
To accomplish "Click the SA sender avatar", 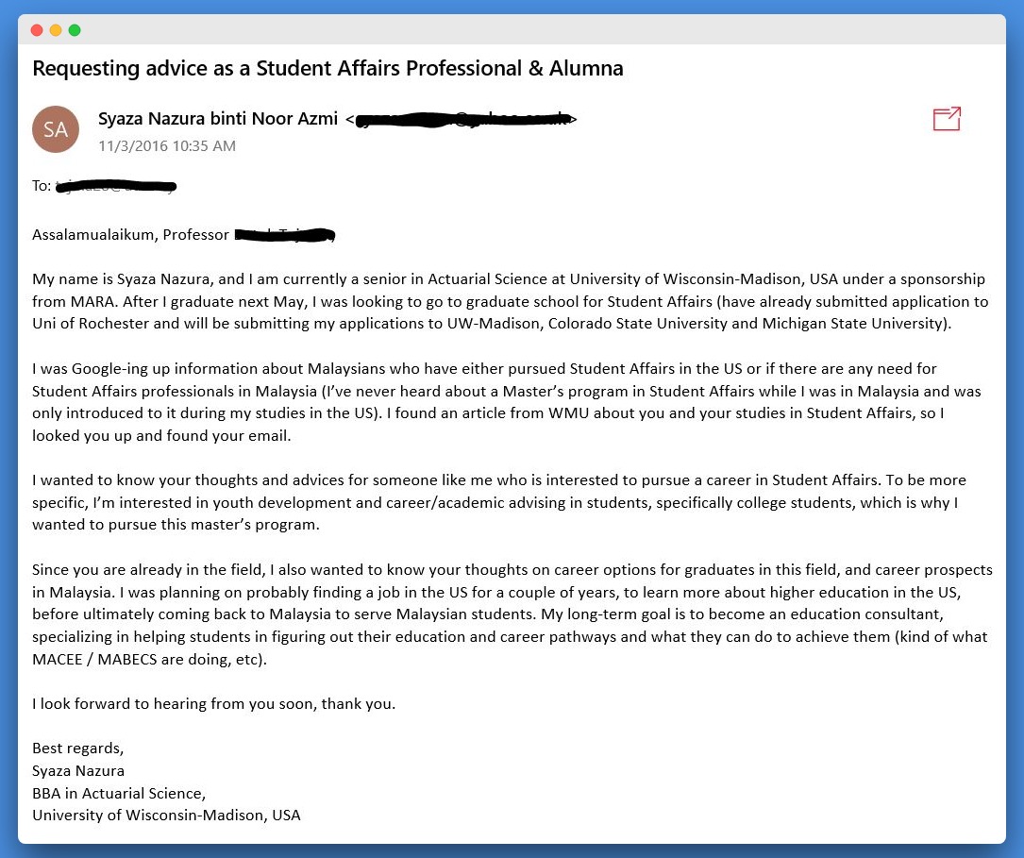I will 56,129.
